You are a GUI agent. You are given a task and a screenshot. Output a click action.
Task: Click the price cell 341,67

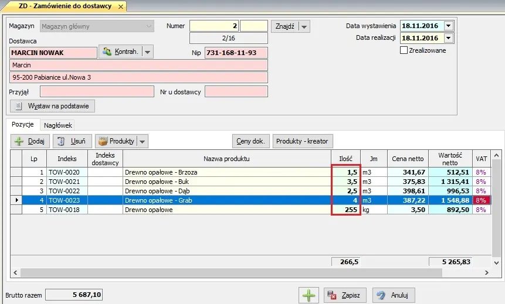[408, 172]
